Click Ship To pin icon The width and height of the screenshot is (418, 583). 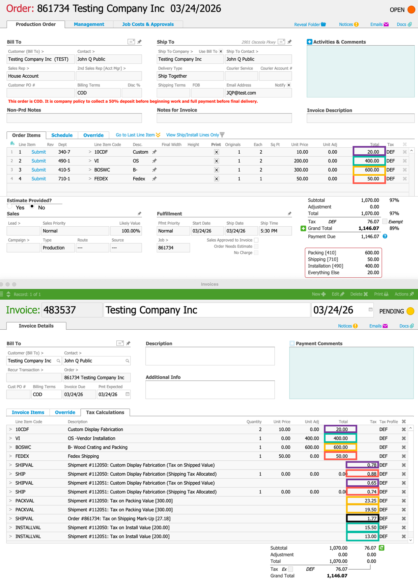pyautogui.click(x=289, y=42)
